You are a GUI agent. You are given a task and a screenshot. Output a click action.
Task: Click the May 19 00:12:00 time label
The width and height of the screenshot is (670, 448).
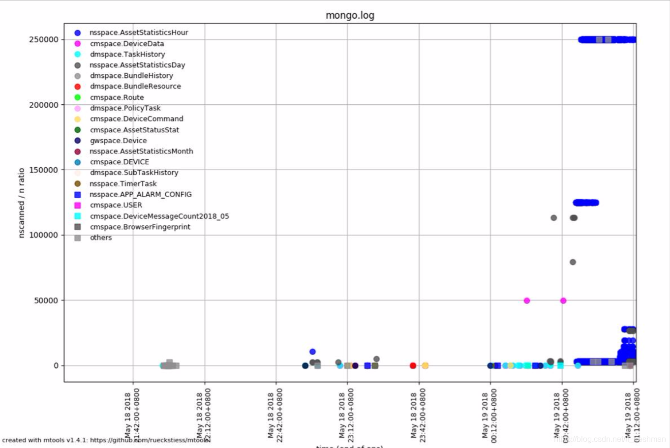click(x=489, y=414)
